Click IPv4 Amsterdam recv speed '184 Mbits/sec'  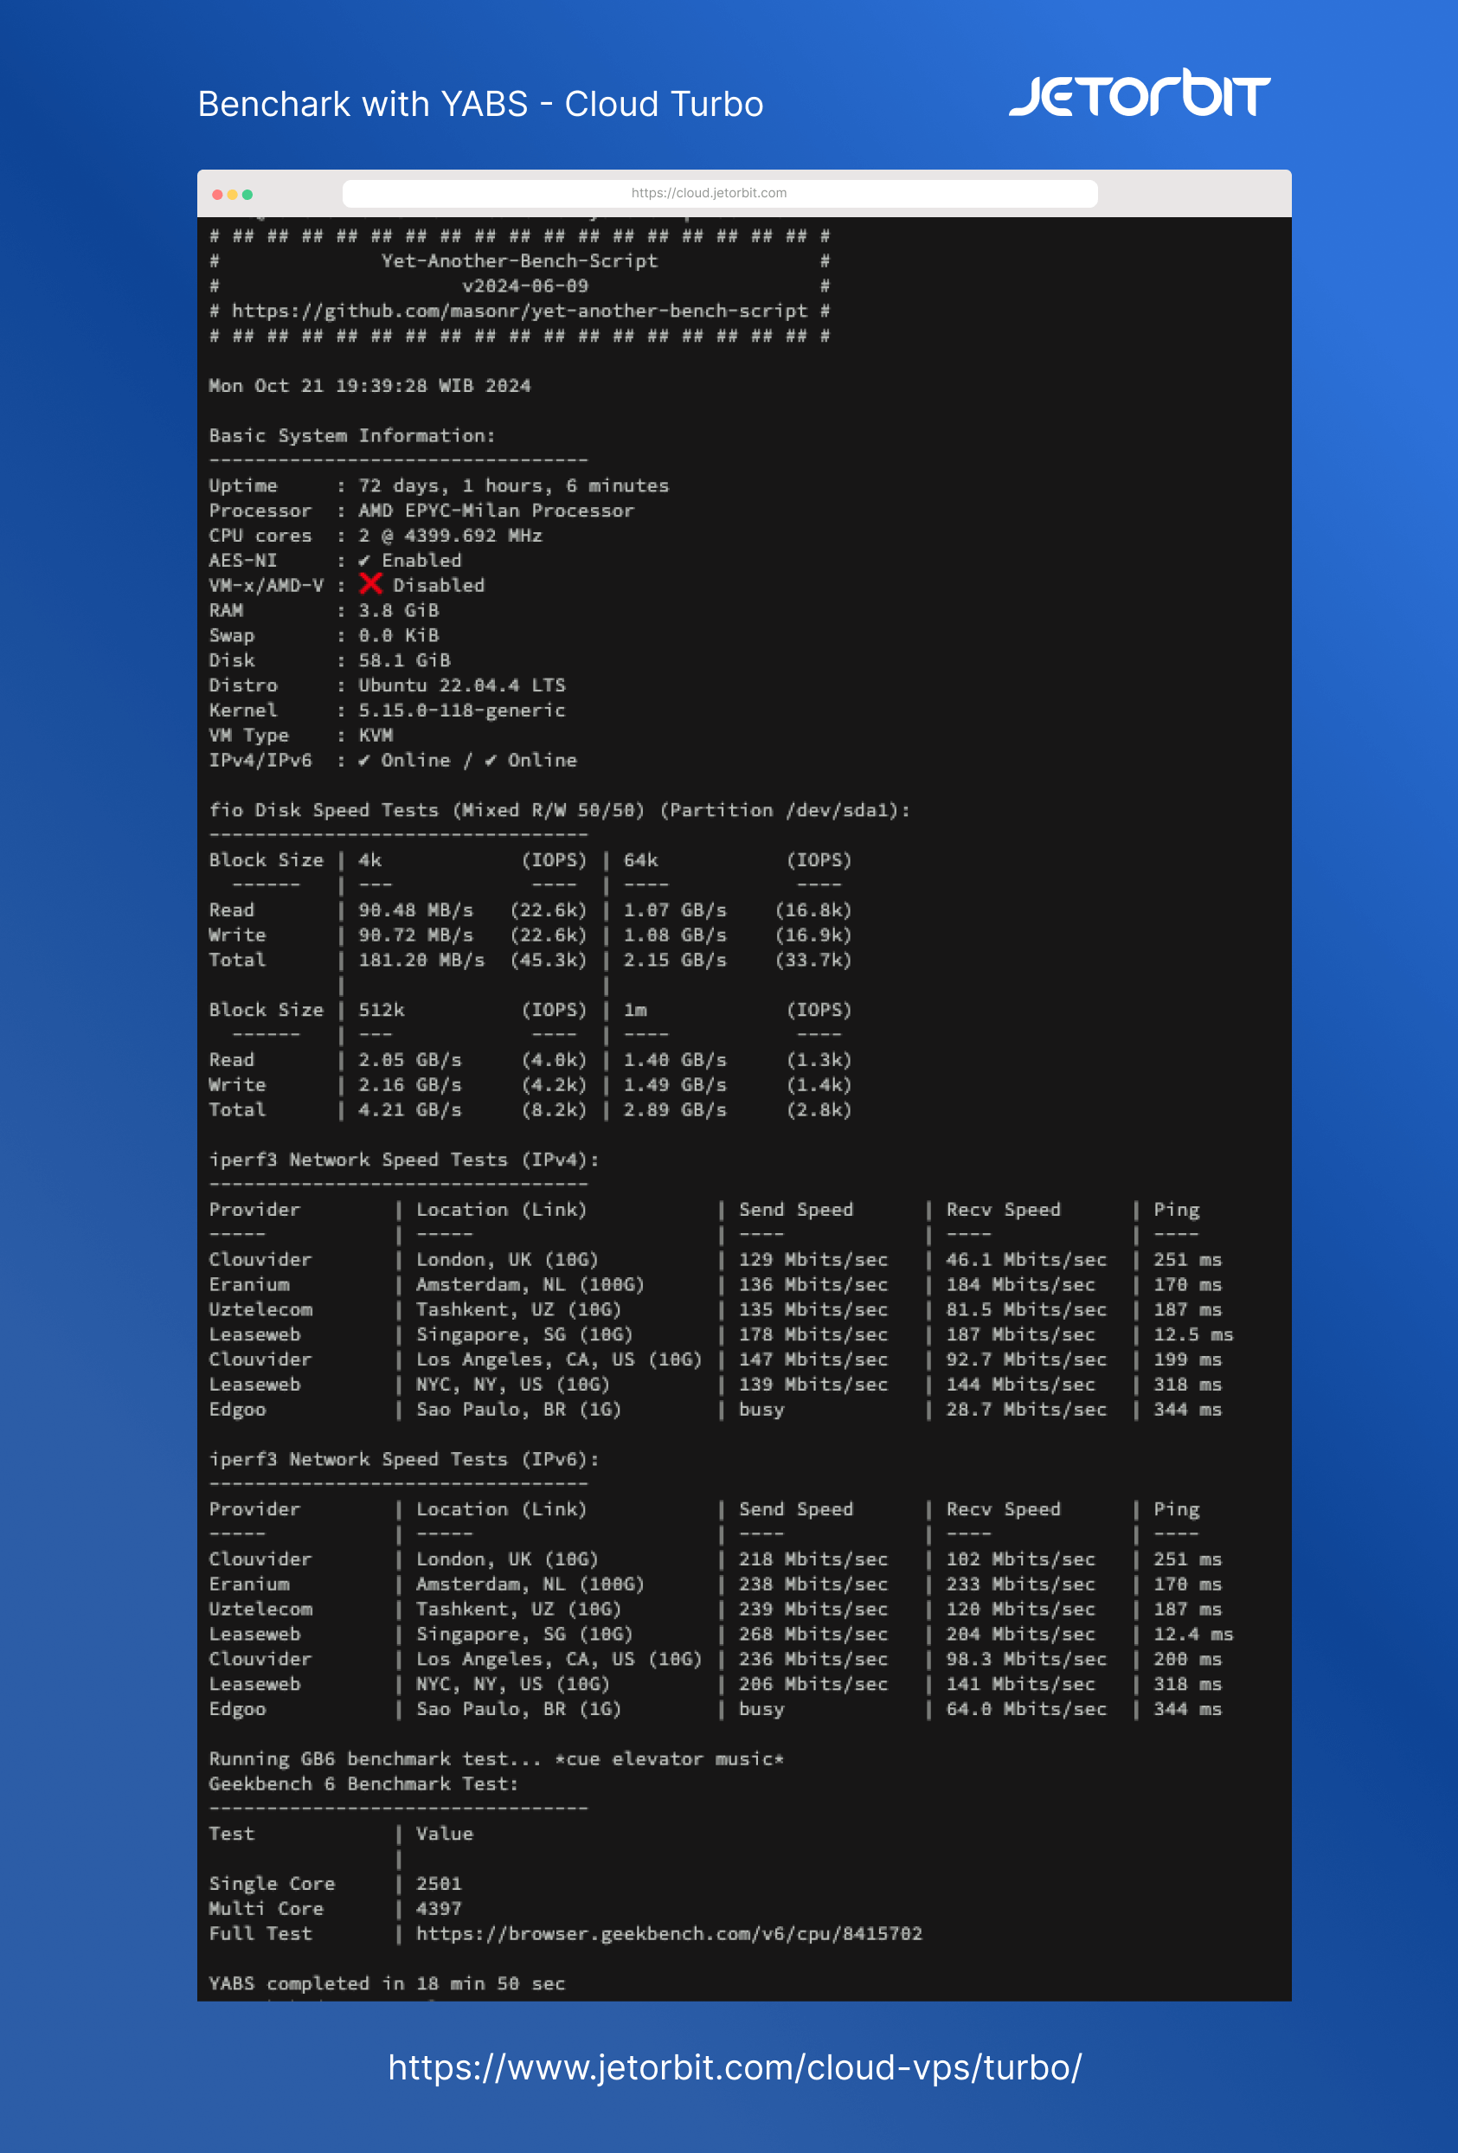coord(1021,1285)
